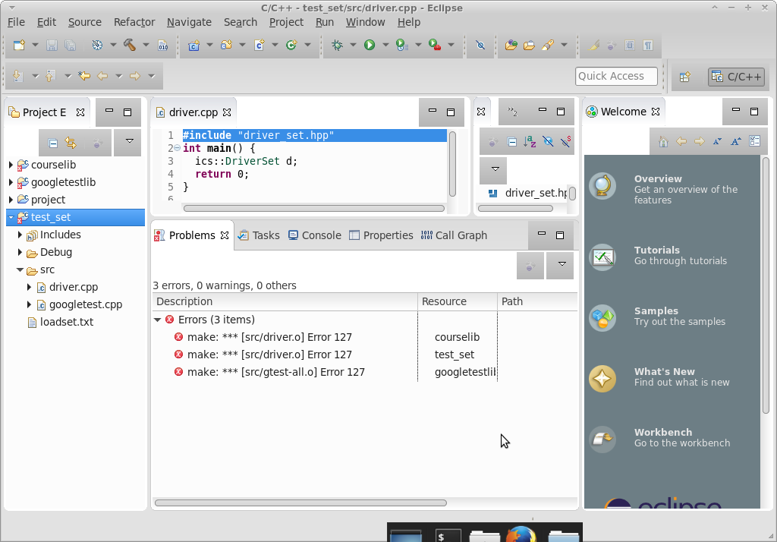The height and width of the screenshot is (542, 777).
Task: Toggle Show Whitespace Characters pilcrow icon
Action: (x=648, y=45)
